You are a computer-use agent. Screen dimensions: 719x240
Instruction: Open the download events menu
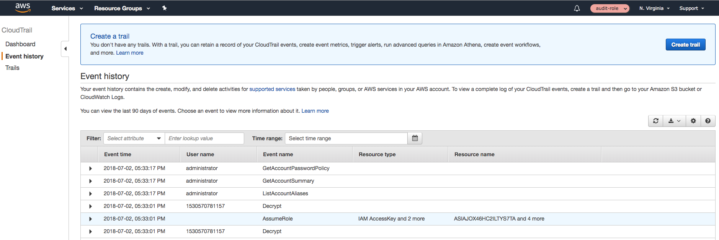point(674,121)
